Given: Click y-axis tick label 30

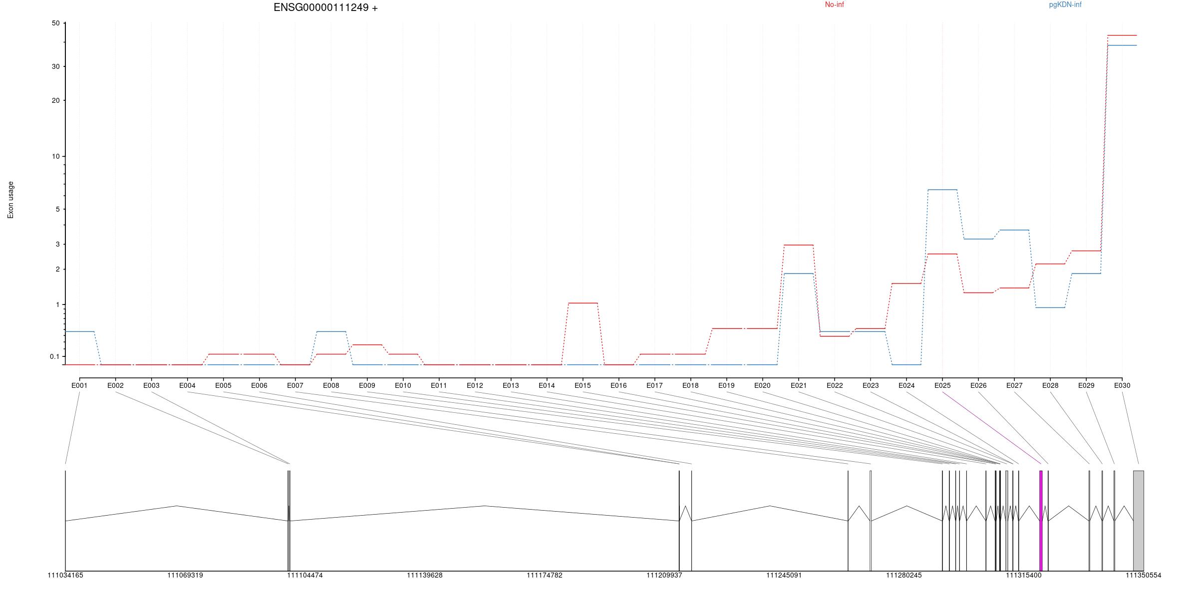Looking at the screenshot, I should [x=55, y=66].
